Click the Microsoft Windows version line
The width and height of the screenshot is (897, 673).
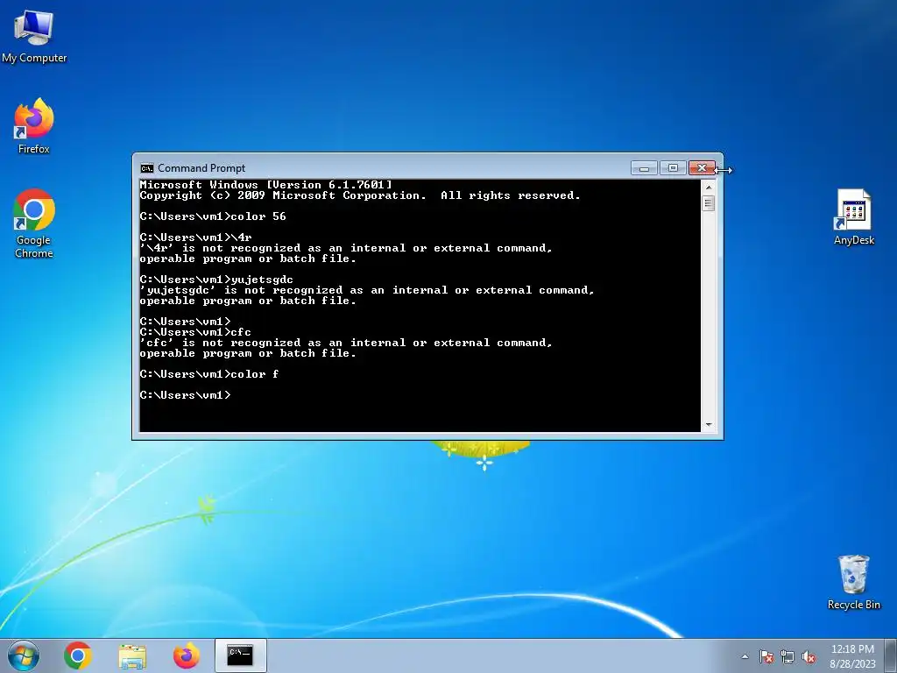pos(266,185)
